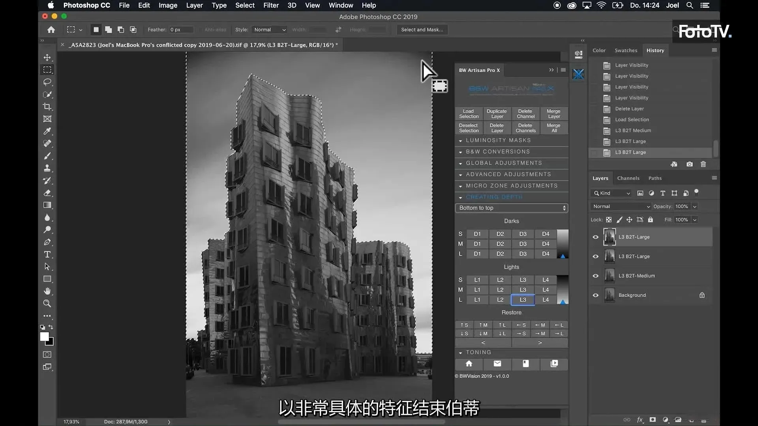Switch to the Channels tab
Image resolution: width=758 pixels, height=426 pixels.
pyautogui.click(x=628, y=178)
